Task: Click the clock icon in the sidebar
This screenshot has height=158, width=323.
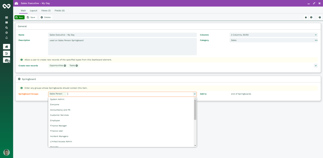Action: 6,33
